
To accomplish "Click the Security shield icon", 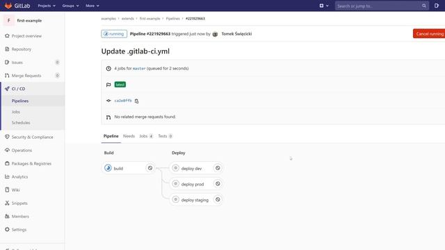I will [x=7, y=137].
